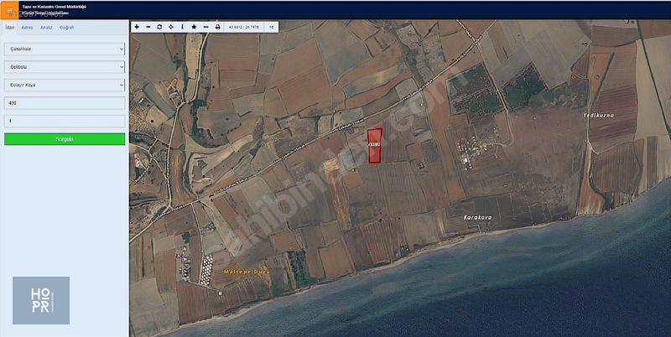Screen dimensions: 671x337
Task: Run the query with Sorgula button
Action: (x=65, y=139)
